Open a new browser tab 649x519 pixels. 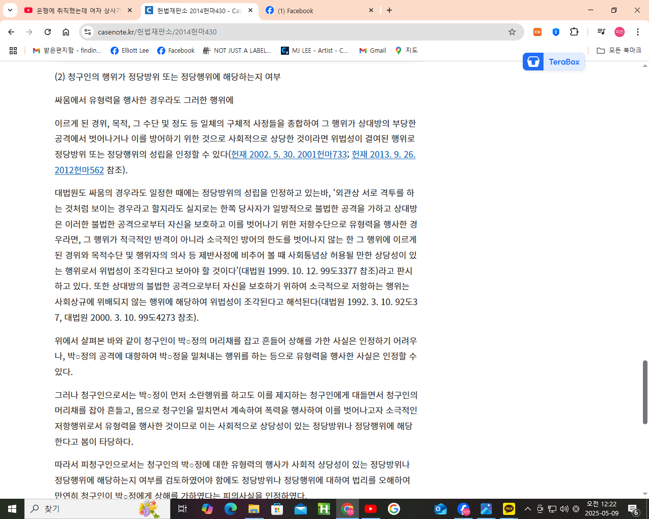pyautogui.click(x=389, y=10)
